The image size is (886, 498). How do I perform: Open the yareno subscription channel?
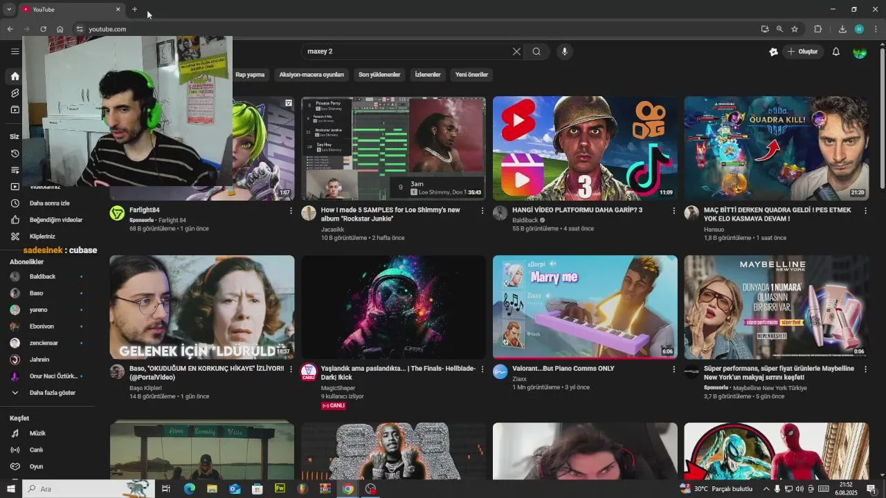pos(38,310)
